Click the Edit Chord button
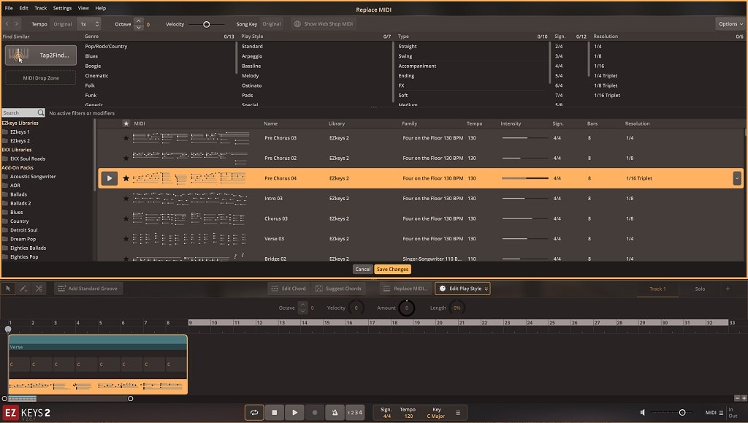The image size is (748, 423). coord(289,289)
